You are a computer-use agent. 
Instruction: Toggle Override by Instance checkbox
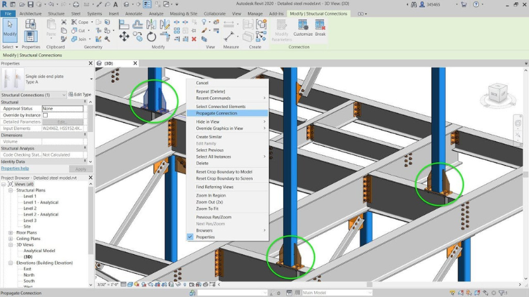46,115
